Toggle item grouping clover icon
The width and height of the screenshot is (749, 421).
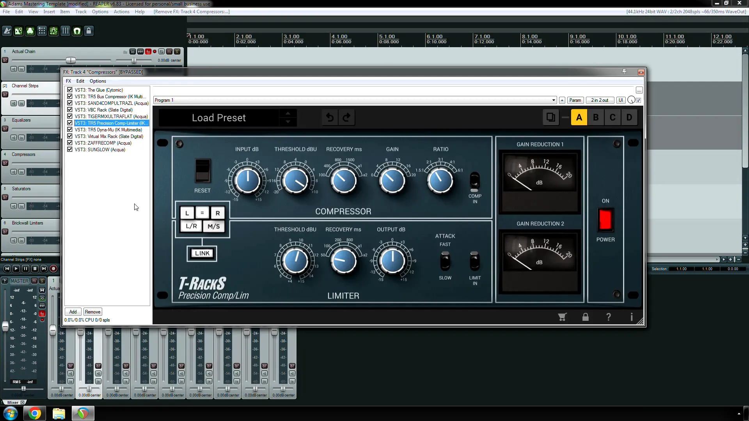point(30,31)
